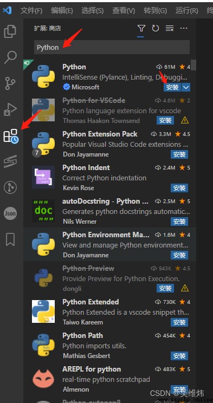This screenshot has height=403, width=213.
Task: Click the 扩展: 商店 panel title
Action: click(48, 28)
